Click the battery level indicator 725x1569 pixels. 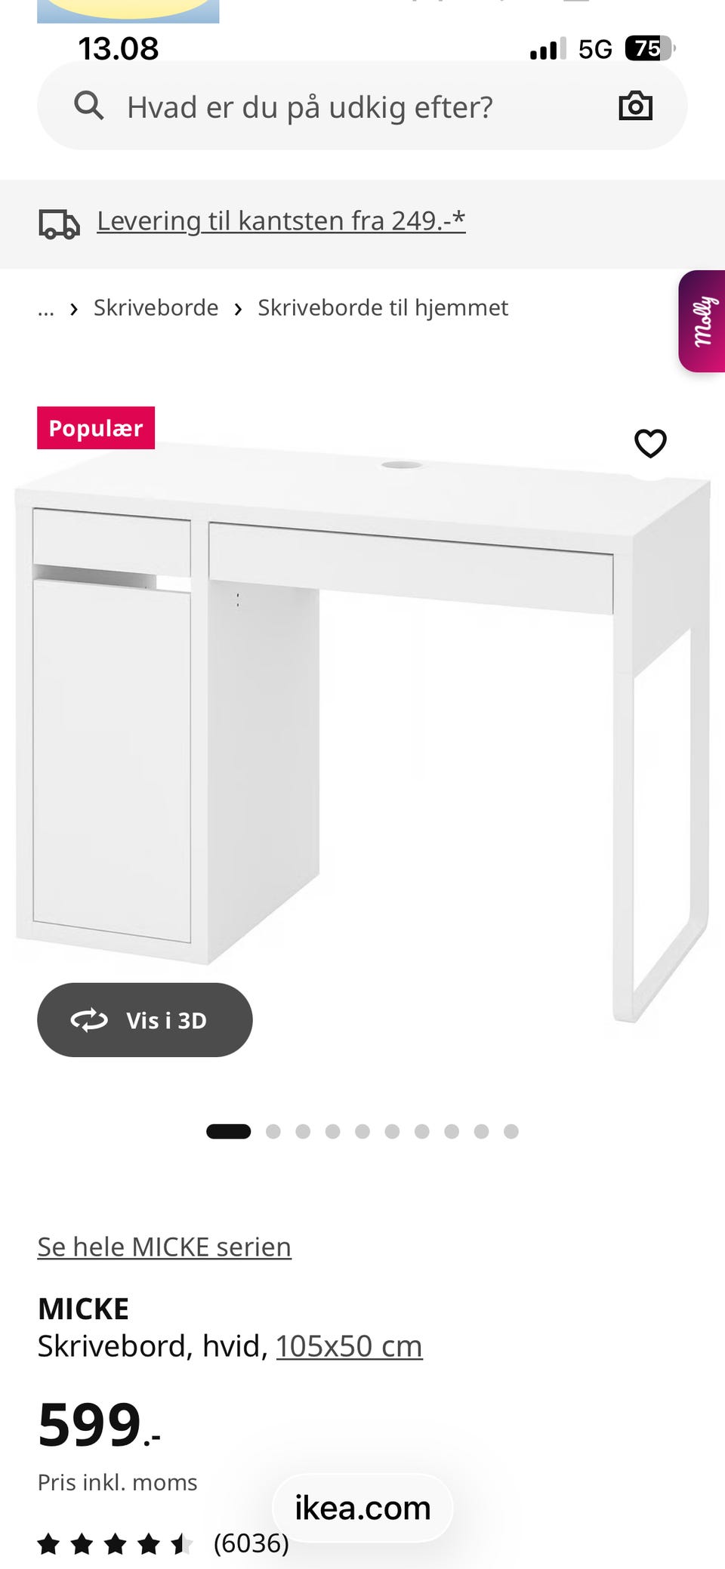tap(649, 48)
